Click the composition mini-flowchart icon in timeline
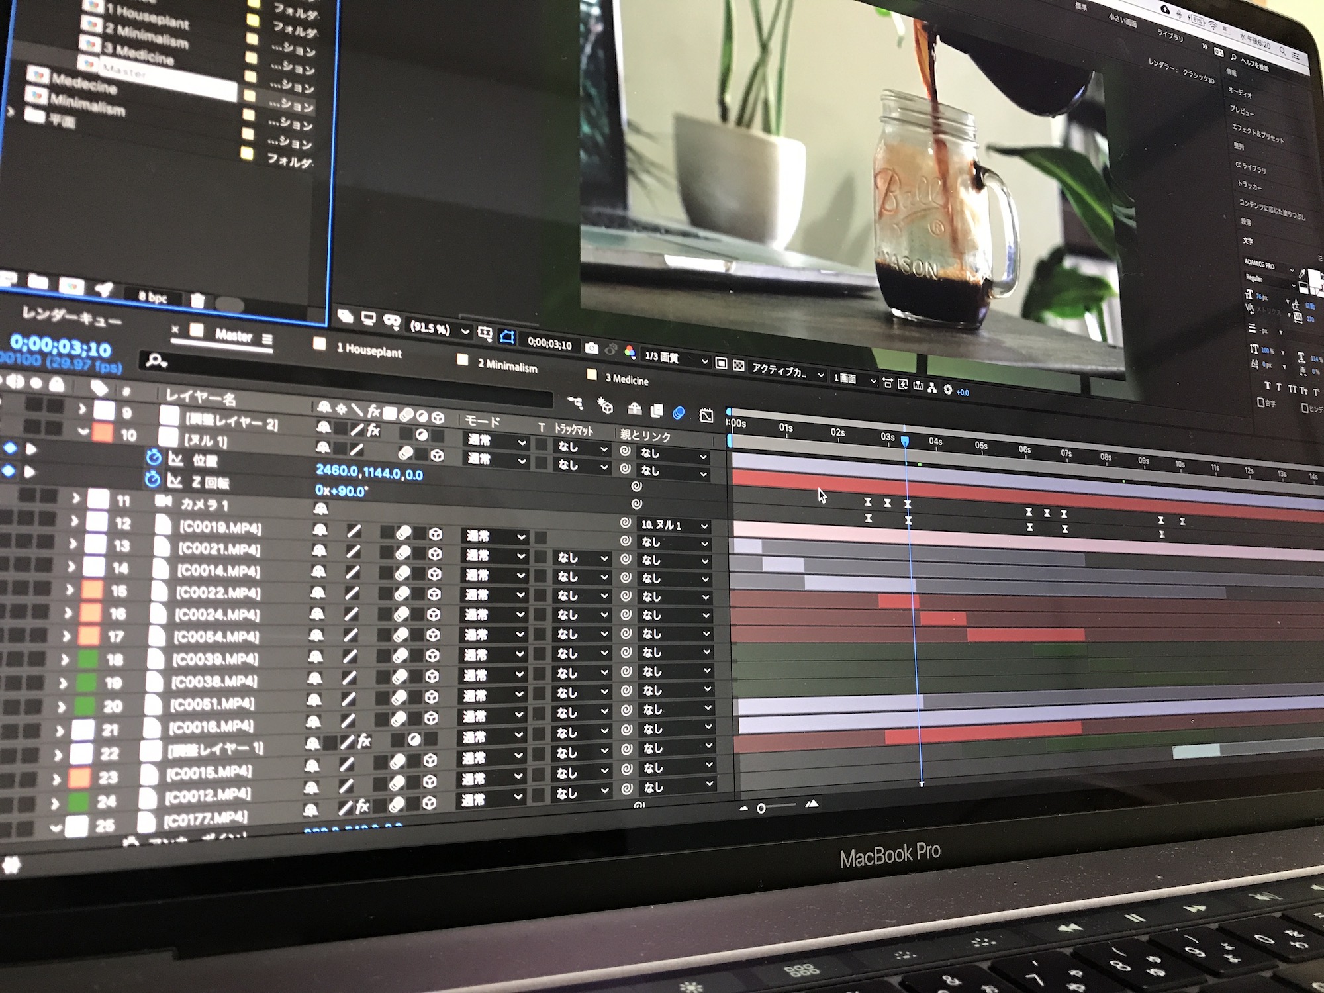 575,402
